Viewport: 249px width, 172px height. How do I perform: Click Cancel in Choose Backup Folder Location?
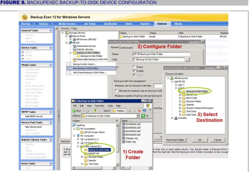pyautogui.click(x=217, y=140)
